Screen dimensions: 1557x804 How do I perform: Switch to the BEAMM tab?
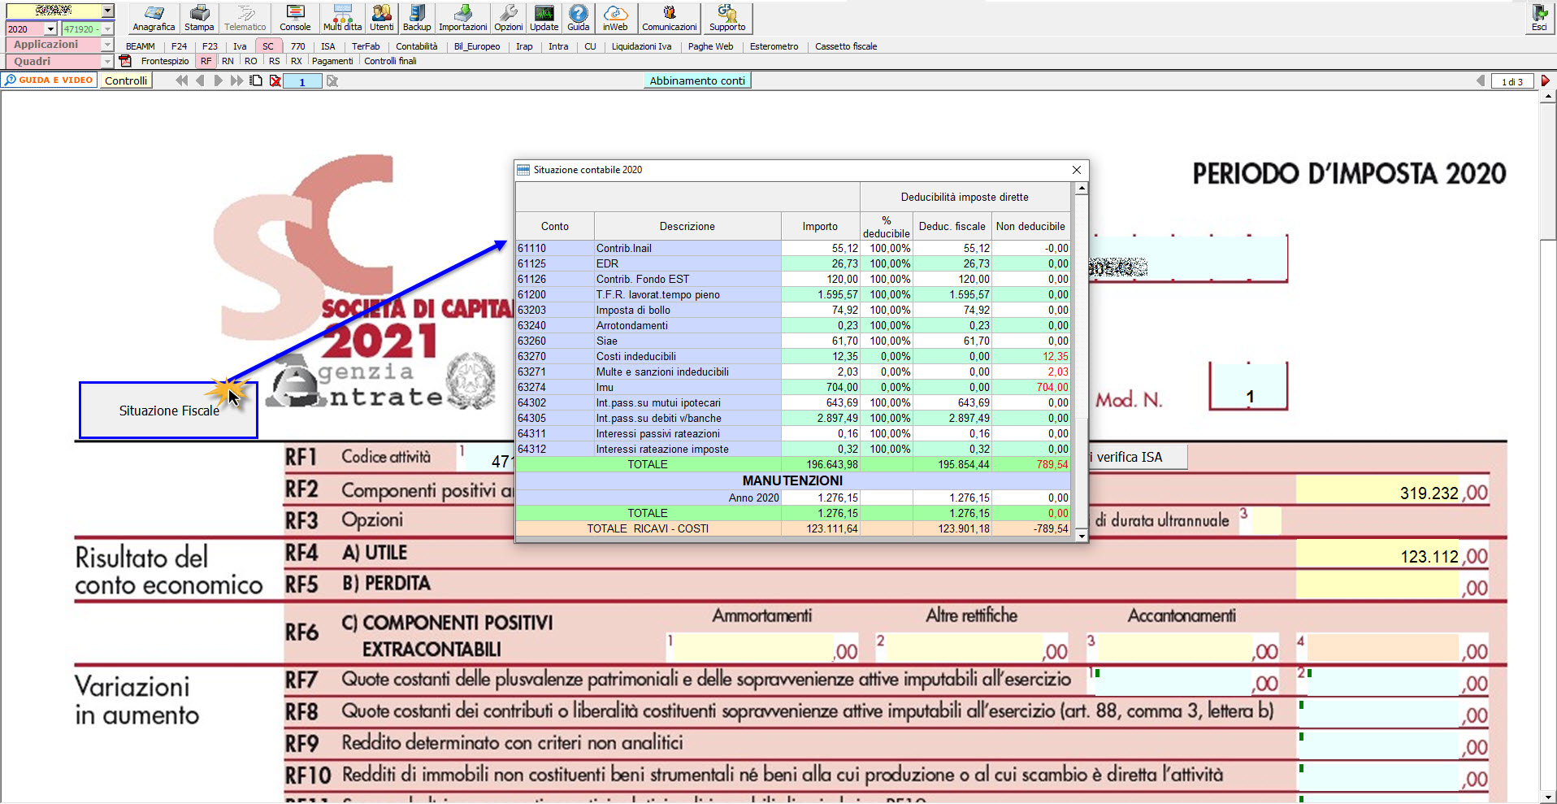click(x=140, y=46)
